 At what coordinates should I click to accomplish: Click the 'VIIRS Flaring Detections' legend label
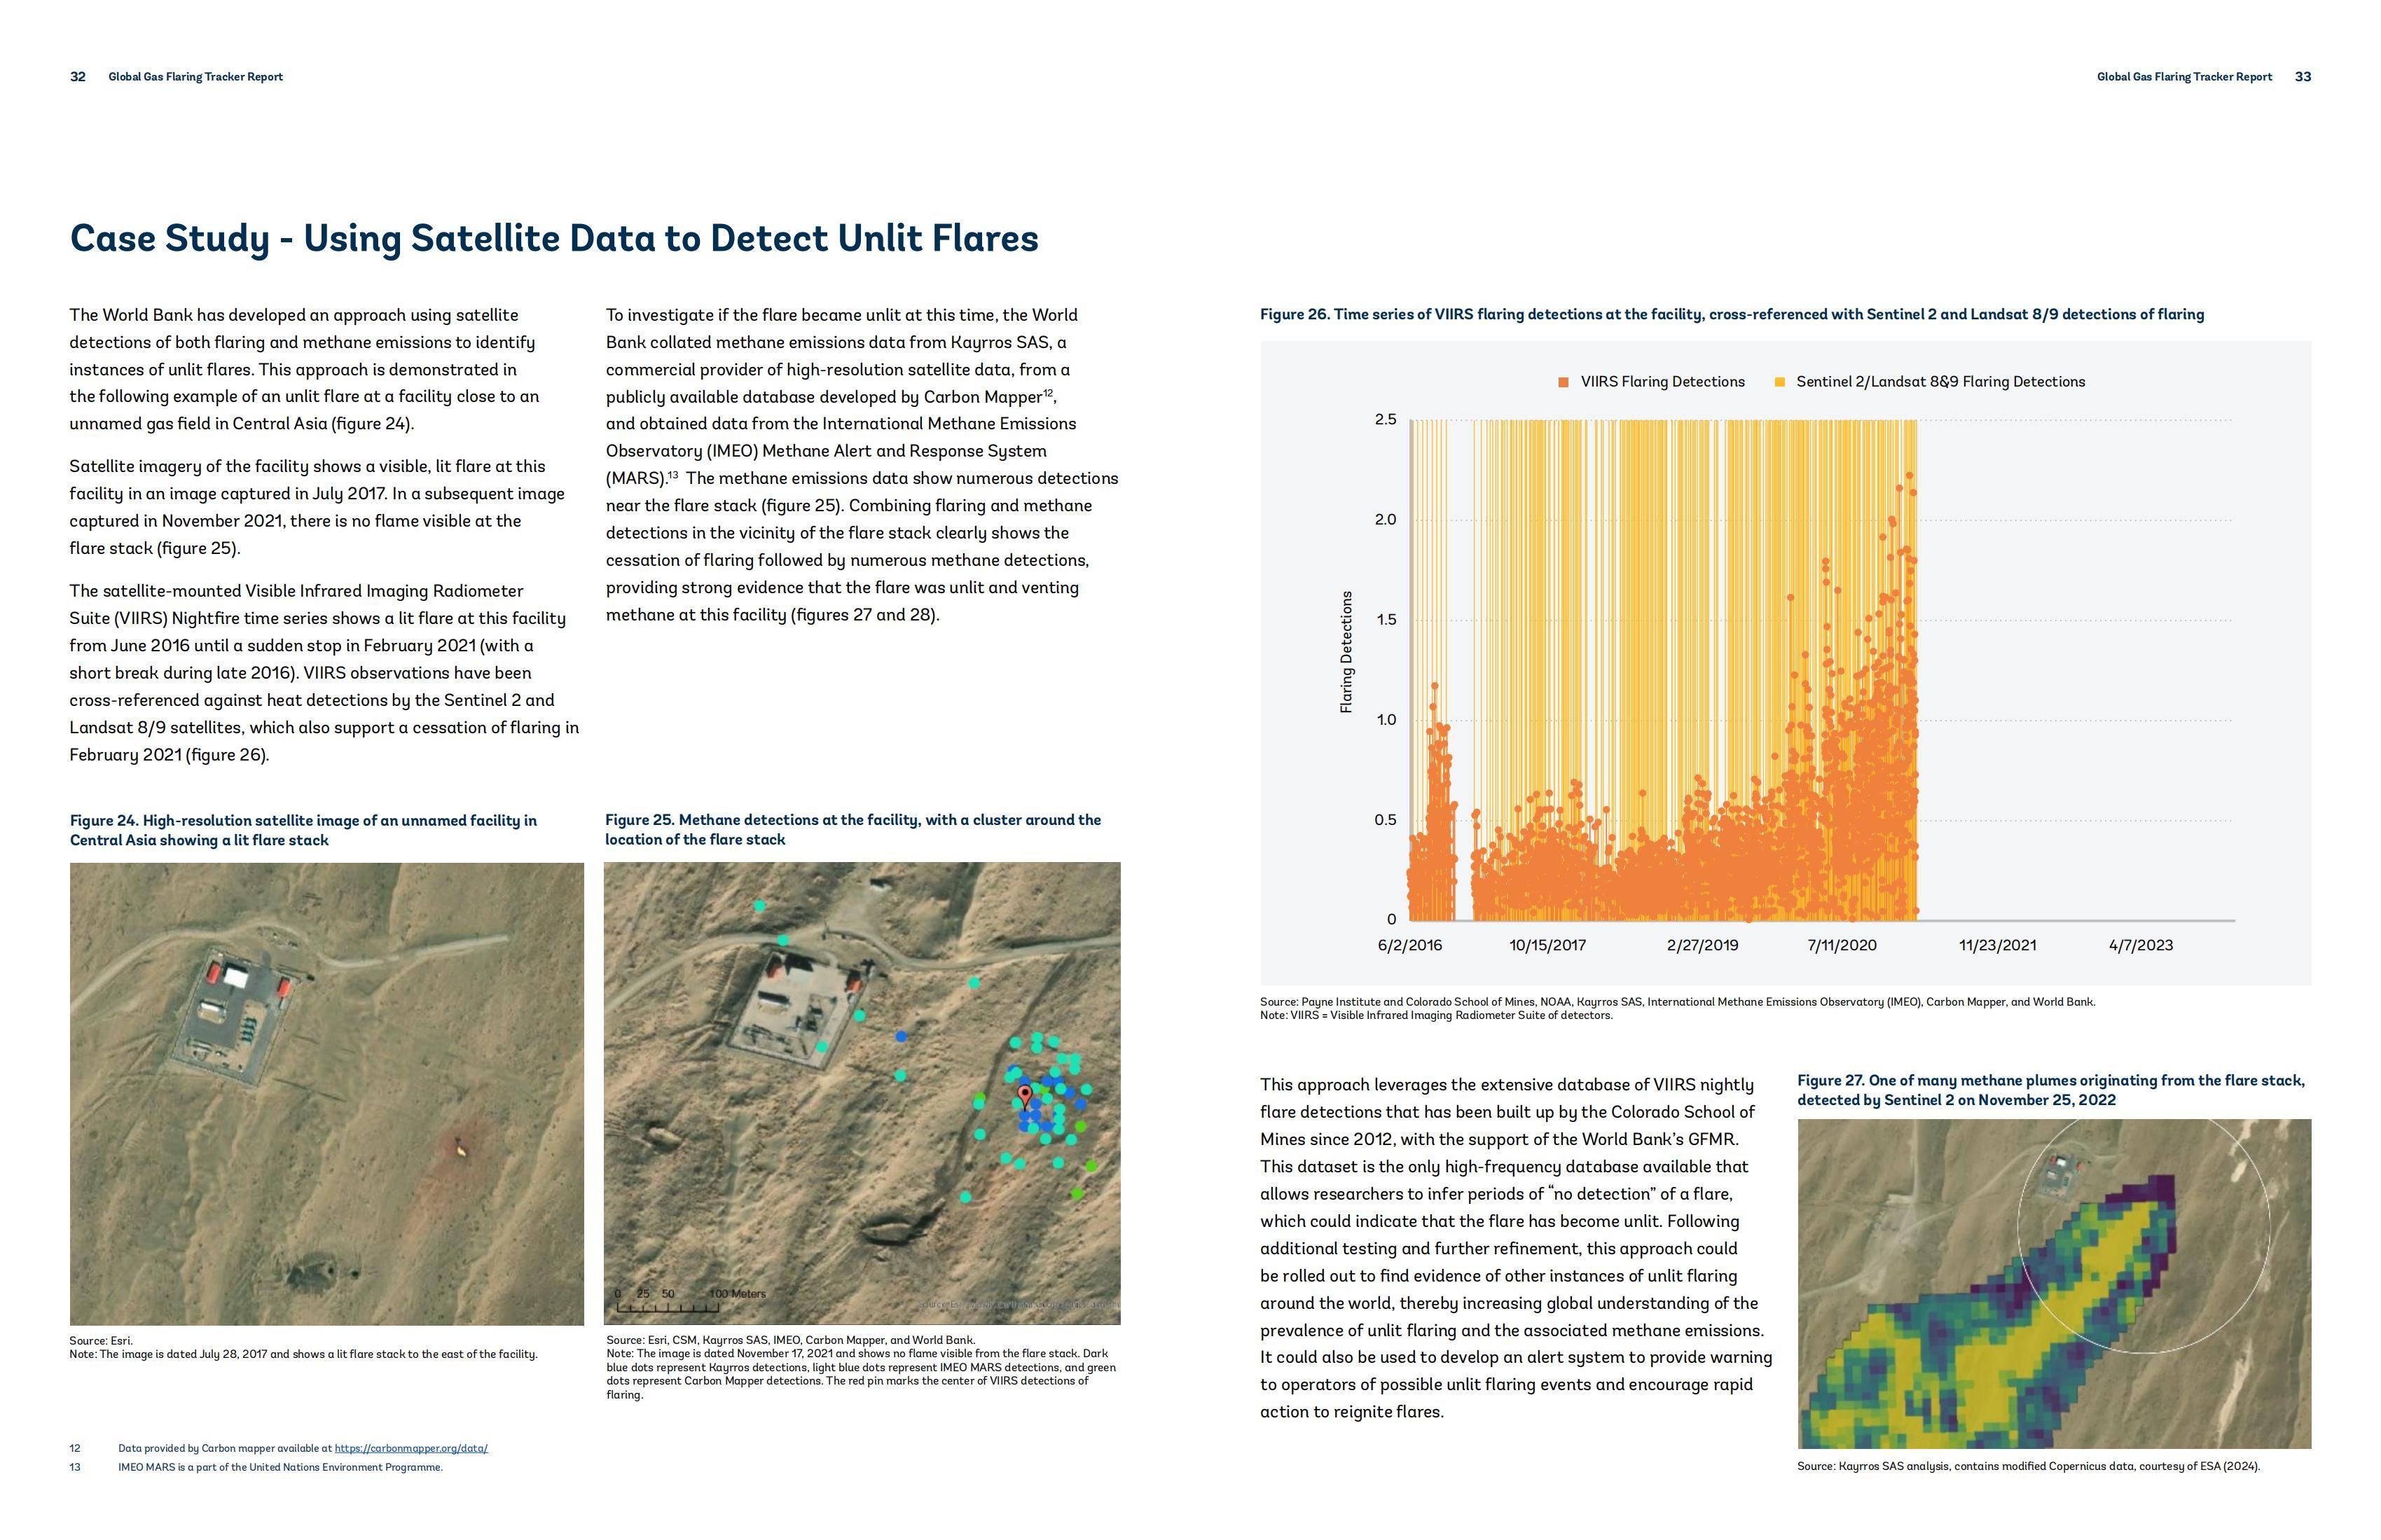coord(1662,382)
